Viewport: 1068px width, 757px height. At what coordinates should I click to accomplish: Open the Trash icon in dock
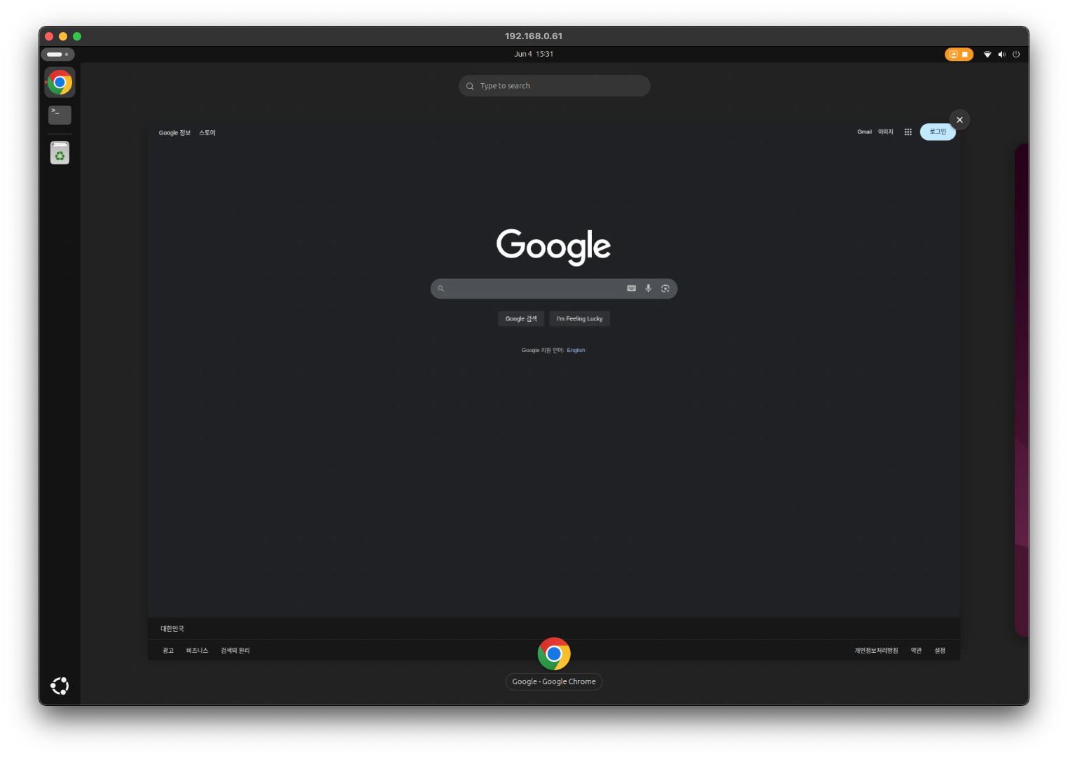coord(60,153)
